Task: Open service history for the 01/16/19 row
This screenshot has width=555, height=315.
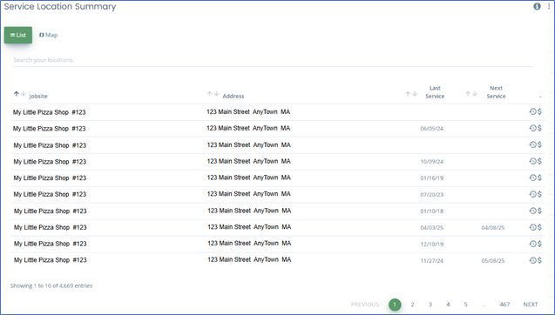Action: click(532, 178)
